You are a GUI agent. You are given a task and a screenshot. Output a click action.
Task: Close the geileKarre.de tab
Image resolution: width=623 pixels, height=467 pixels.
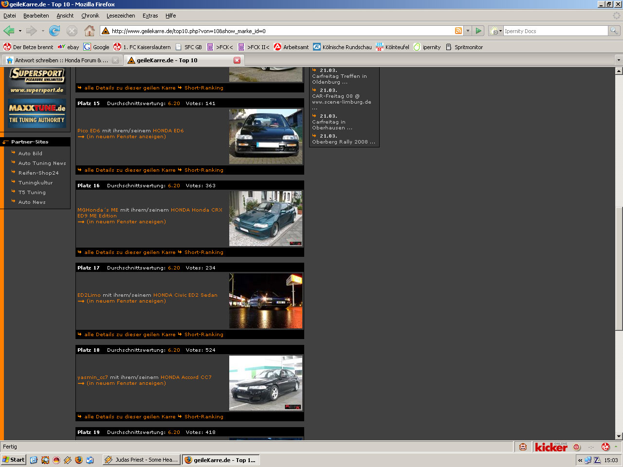click(x=237, y=60)
